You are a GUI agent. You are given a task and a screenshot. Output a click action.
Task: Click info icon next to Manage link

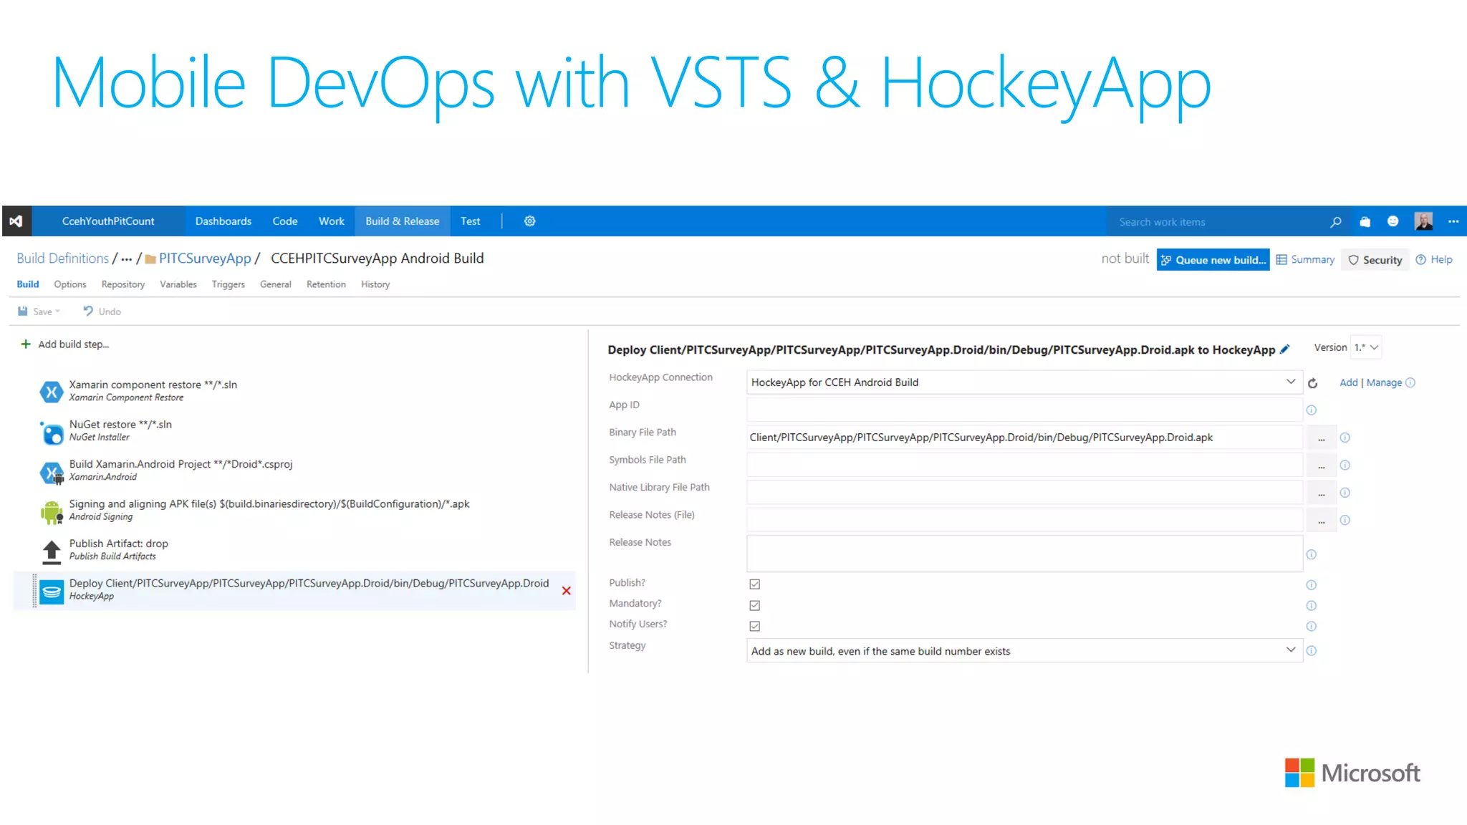click(1410, 382)
